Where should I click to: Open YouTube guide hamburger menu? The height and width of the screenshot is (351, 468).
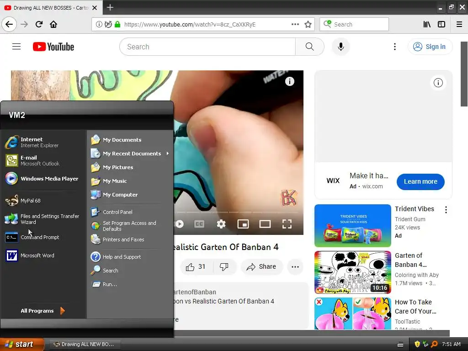click(x=16, y=47)
